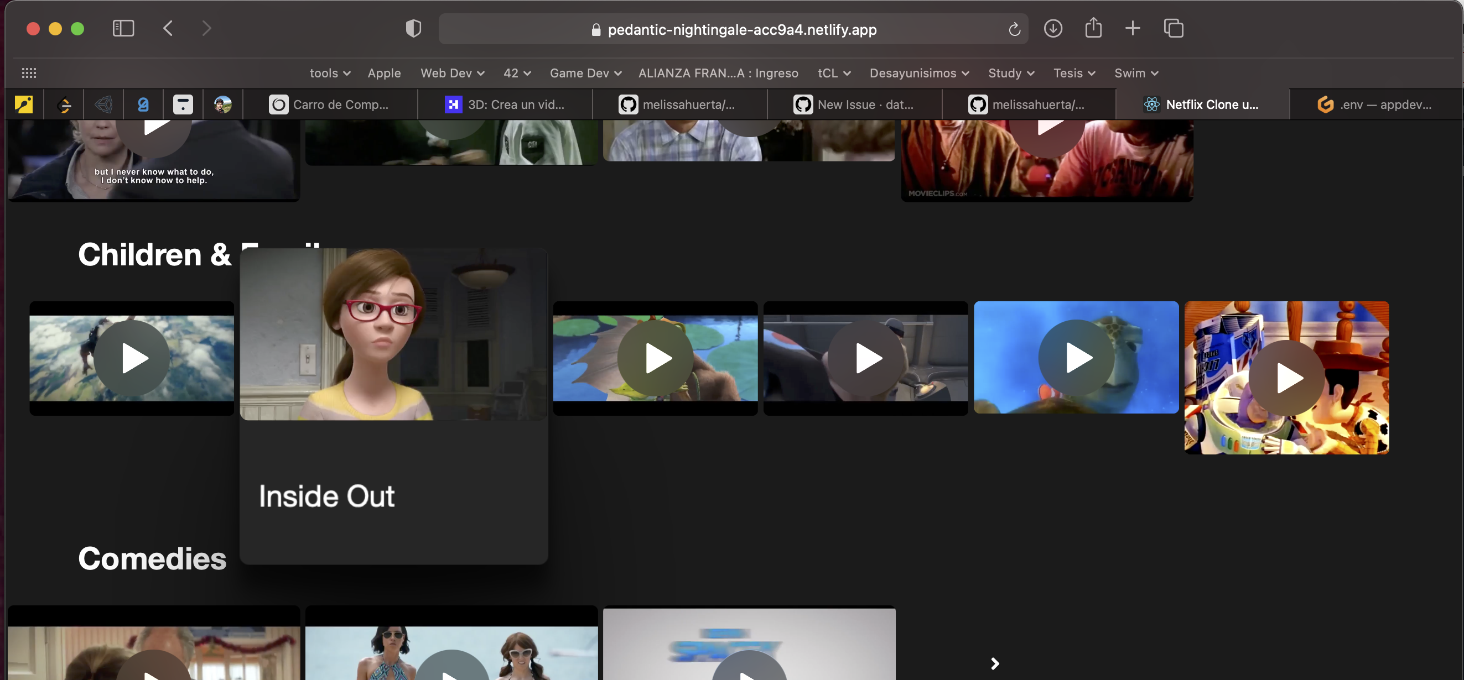Expand the Study bookmarks folder

(1010, 74)
